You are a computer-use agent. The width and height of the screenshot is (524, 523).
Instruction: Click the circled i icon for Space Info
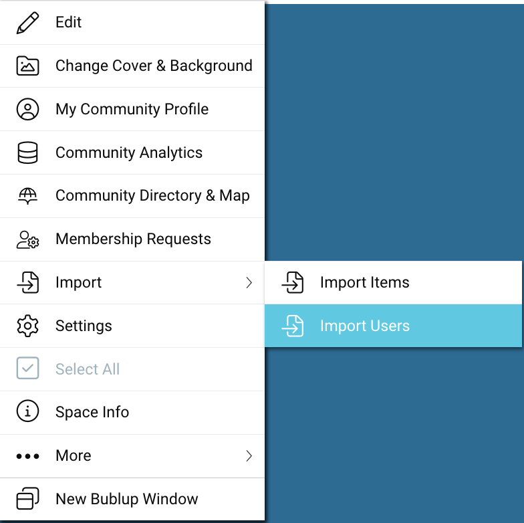(x=27, y=412)
